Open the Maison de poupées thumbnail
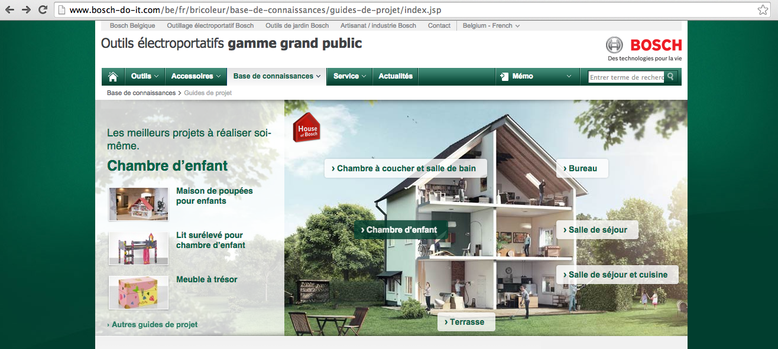The width and height of the screenshot is (778, 349). coord(139,204)
